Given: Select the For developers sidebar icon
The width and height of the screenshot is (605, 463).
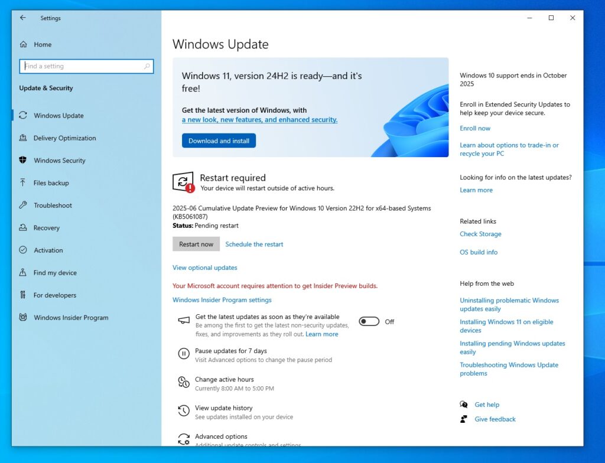Looking at the screenshot, I should pyautogui.click(x=24, y=295).
